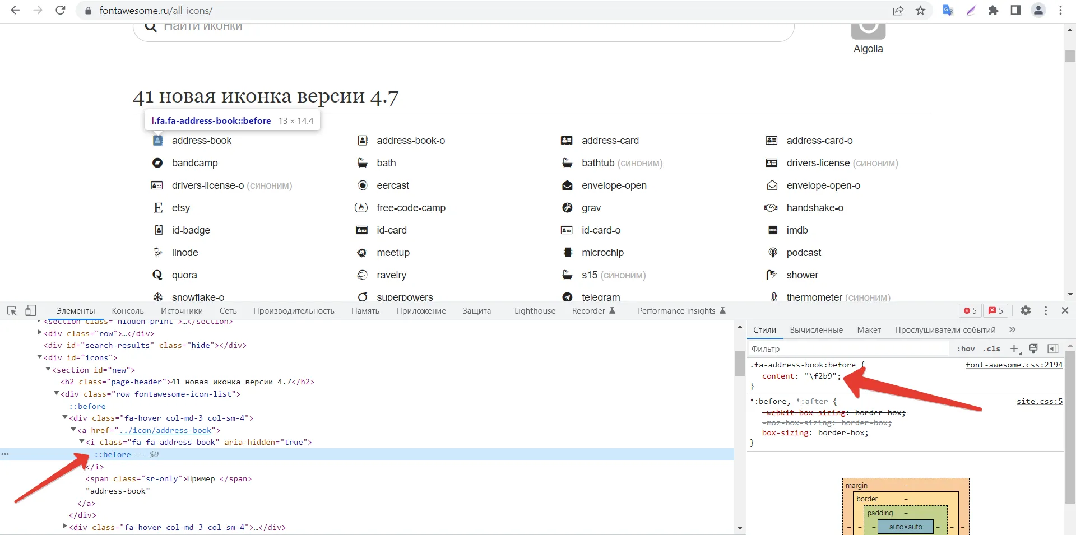Click the podcast icon glyph

click(773, 253)
